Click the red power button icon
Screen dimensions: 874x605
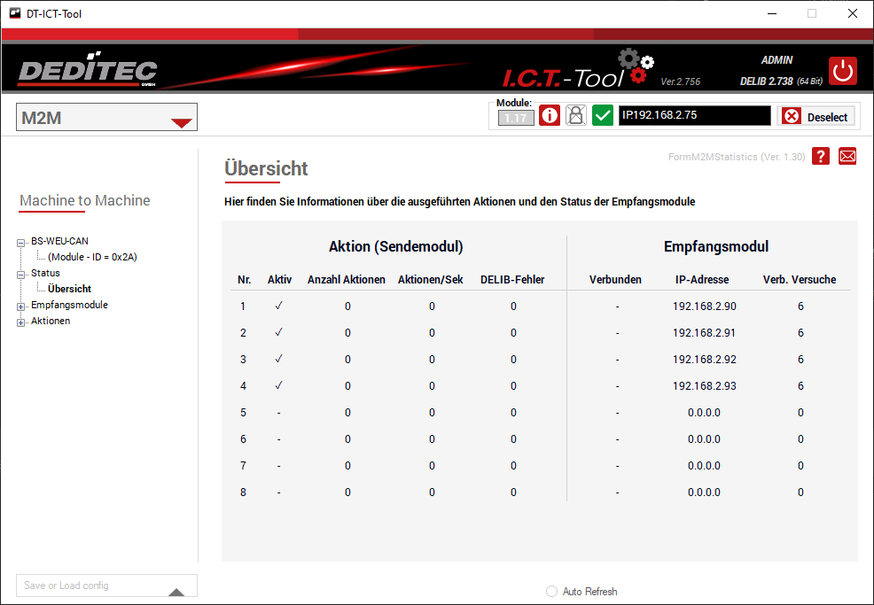click(x=843, y=71)
